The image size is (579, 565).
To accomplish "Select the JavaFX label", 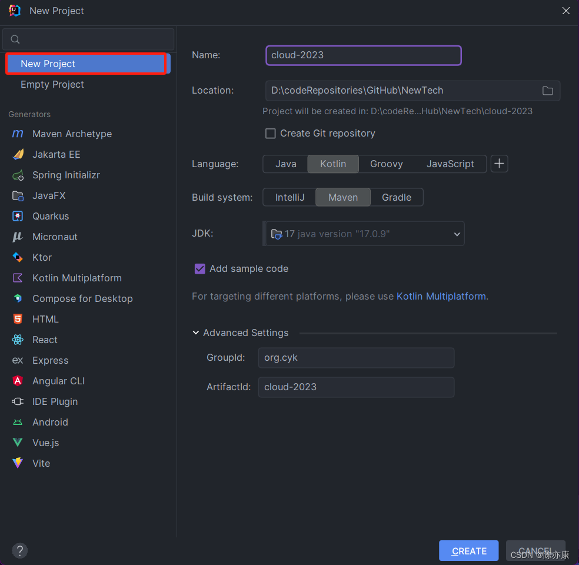I will [49, 196].
